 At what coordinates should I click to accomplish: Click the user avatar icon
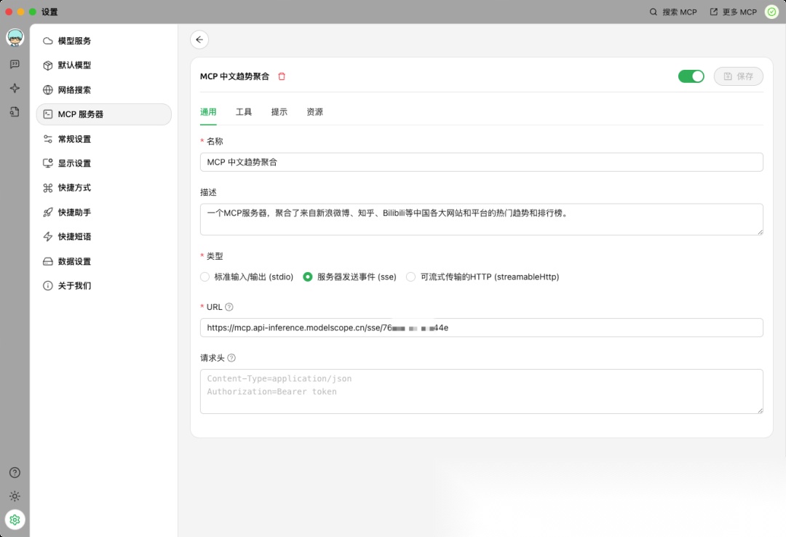[x=15, y=38]
